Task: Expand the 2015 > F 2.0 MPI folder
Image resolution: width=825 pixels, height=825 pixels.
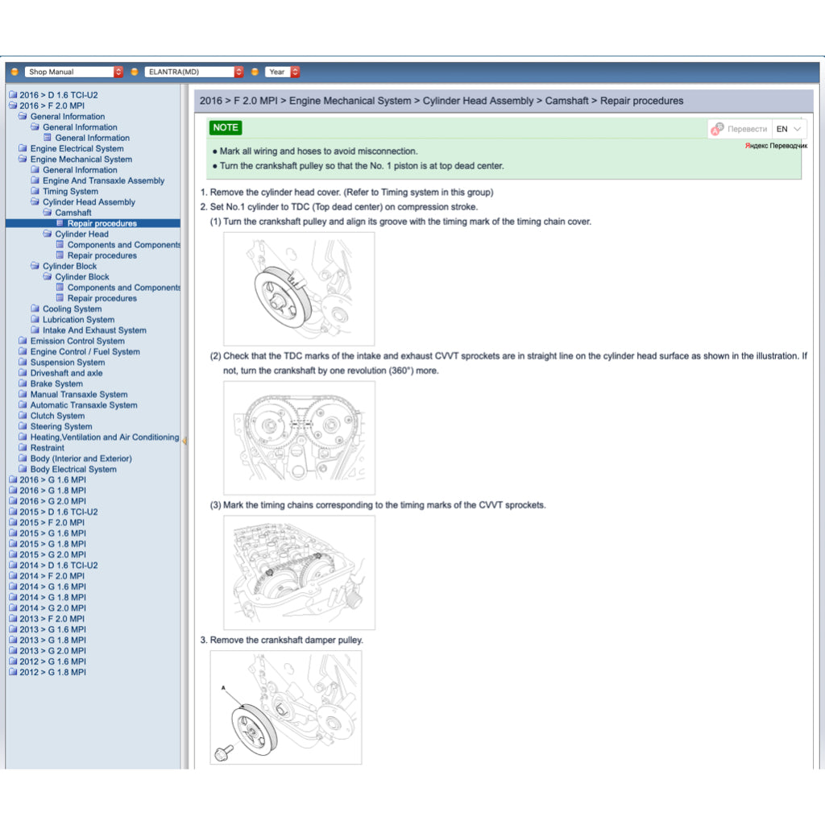Action: click(52, 523)
